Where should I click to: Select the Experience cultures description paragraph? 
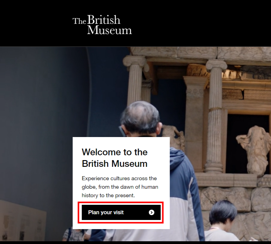[120, 187]
